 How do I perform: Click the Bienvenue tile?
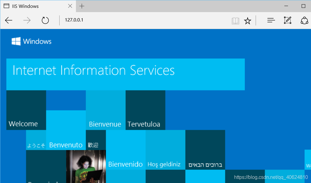[106, 110]
